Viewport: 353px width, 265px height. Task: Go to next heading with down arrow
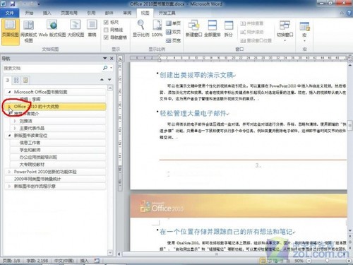[109, 80]
